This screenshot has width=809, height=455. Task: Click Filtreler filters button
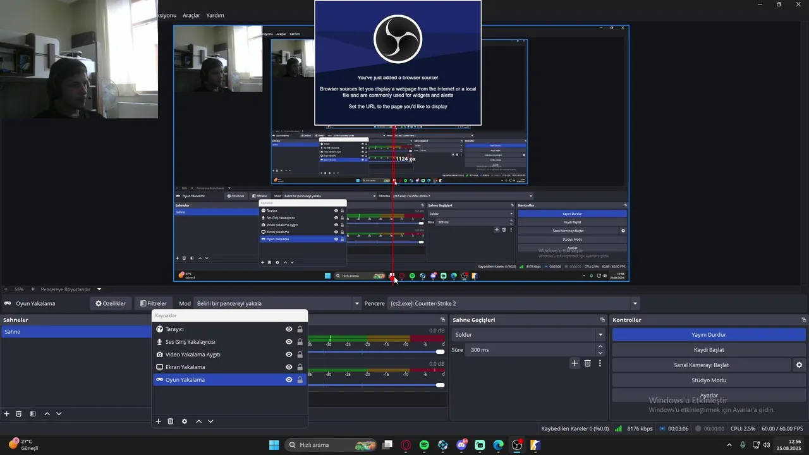[154, 303]
